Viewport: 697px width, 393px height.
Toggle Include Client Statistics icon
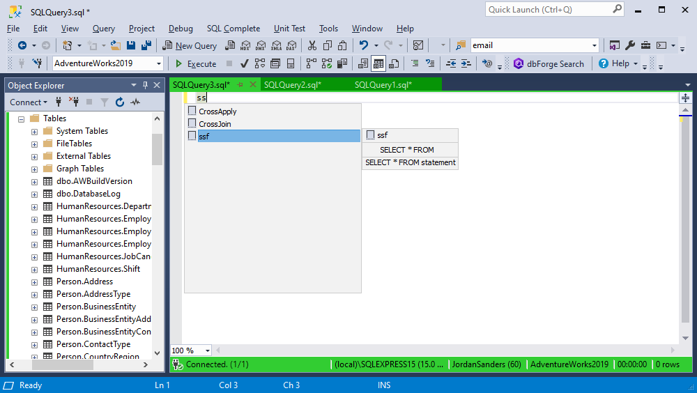[x=342, y=63]
